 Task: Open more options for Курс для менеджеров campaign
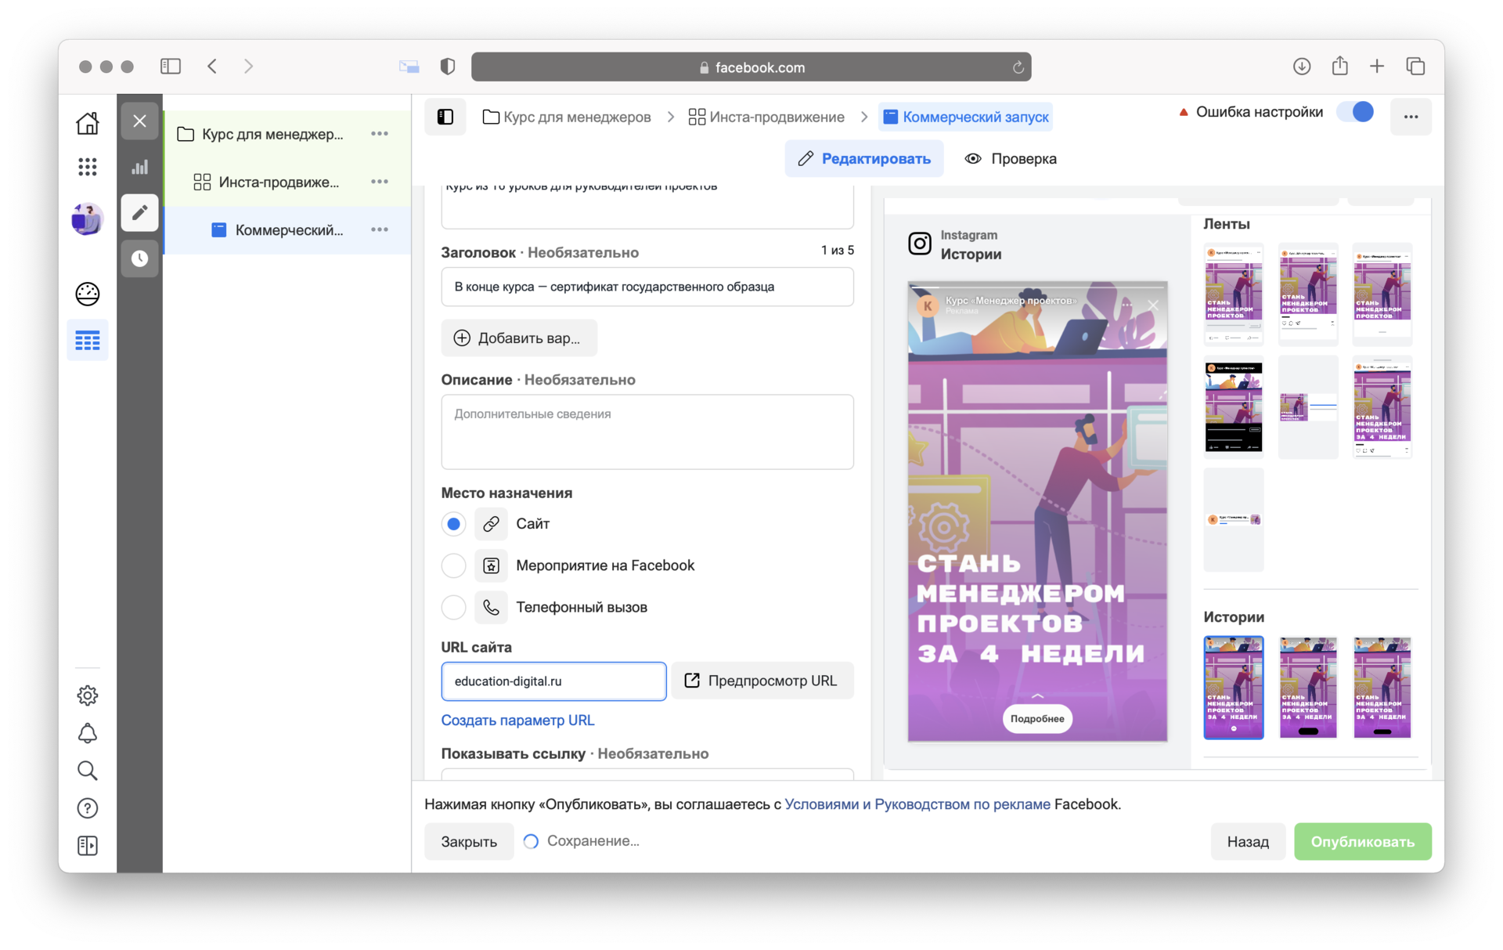click(x=380, y=134)
